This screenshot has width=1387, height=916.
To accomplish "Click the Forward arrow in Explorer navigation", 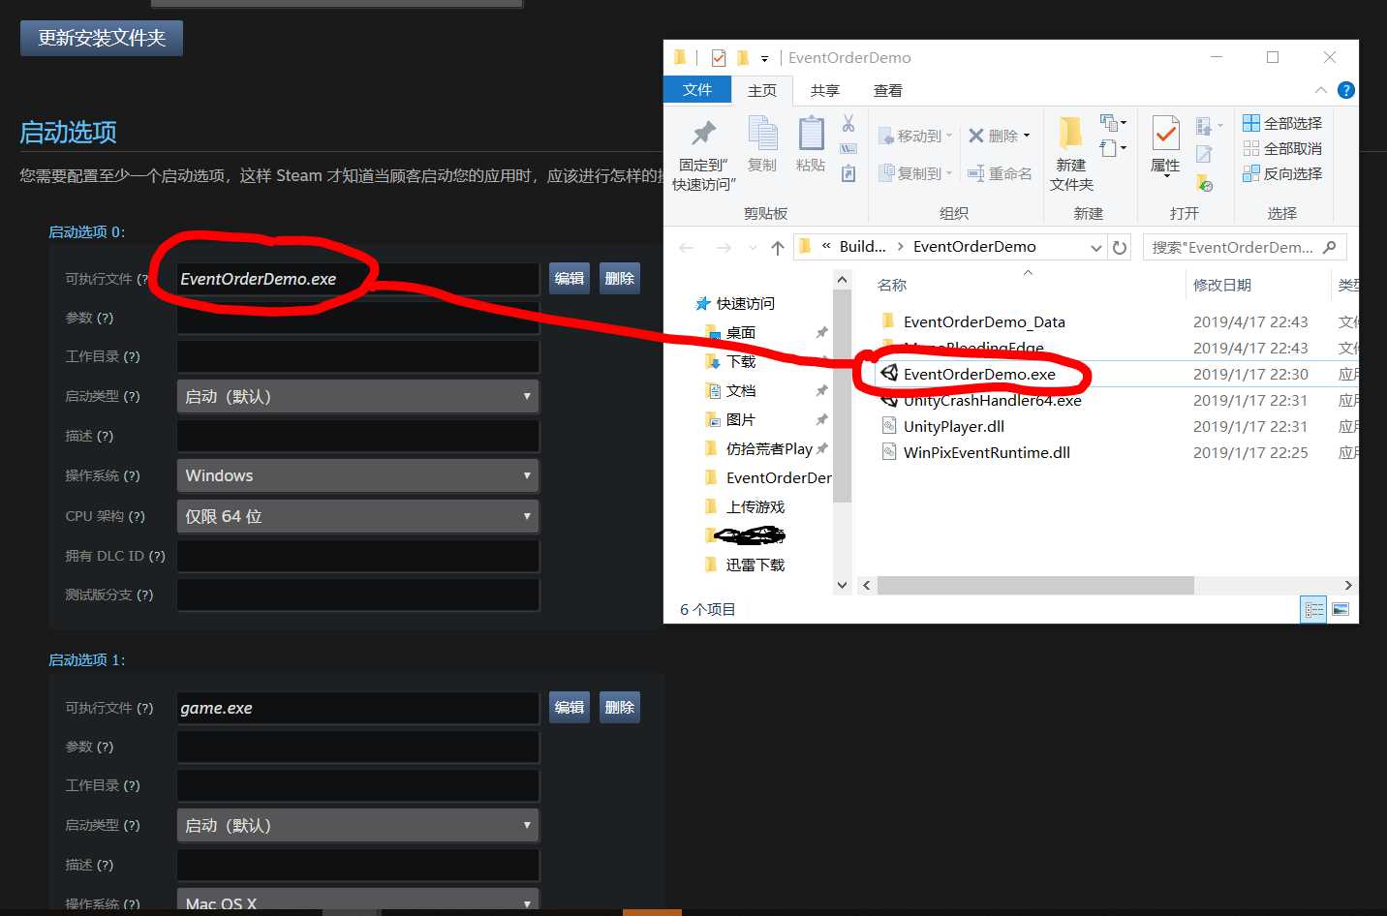I will coord(724,248).
